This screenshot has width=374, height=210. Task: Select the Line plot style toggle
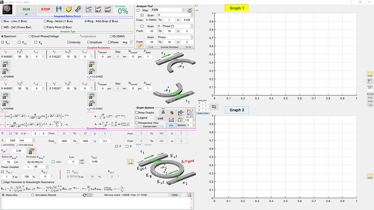pyautogui.click(x=171, y=125)
